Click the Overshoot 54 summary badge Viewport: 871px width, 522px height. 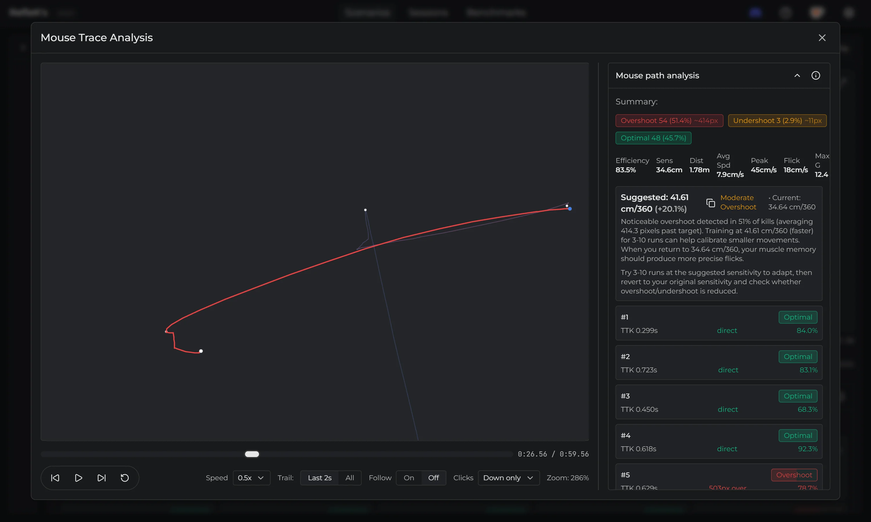tap(669, 120)
